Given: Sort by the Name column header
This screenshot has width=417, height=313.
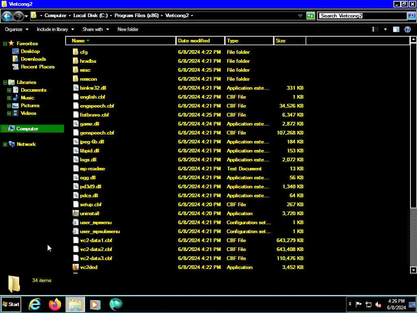Looking at the screenshot, I should tap(121, 41).
